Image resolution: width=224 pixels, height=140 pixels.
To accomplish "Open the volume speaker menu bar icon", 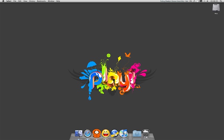I will 207,1.
